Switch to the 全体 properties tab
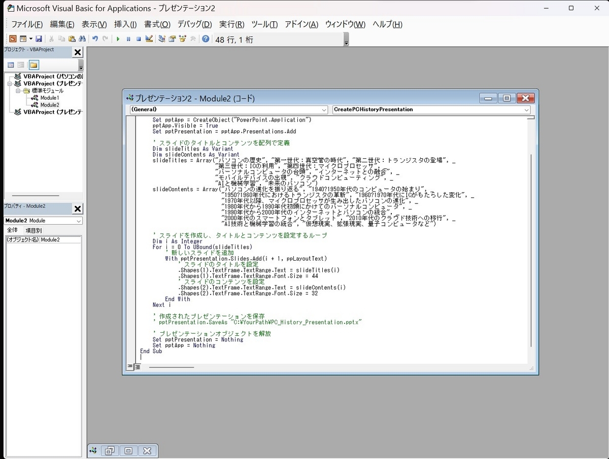Image resolution: width=609 pixels, height=459 pixels. coord(12,230)
